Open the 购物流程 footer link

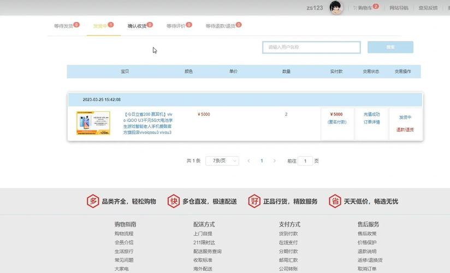click(x=124, y=234)
